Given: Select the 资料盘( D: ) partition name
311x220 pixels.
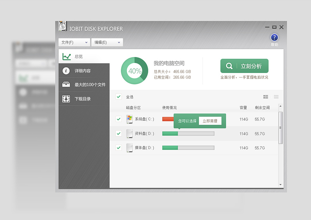Looking at the screenshot, I should pyautogui.click(x=144, y=134).
